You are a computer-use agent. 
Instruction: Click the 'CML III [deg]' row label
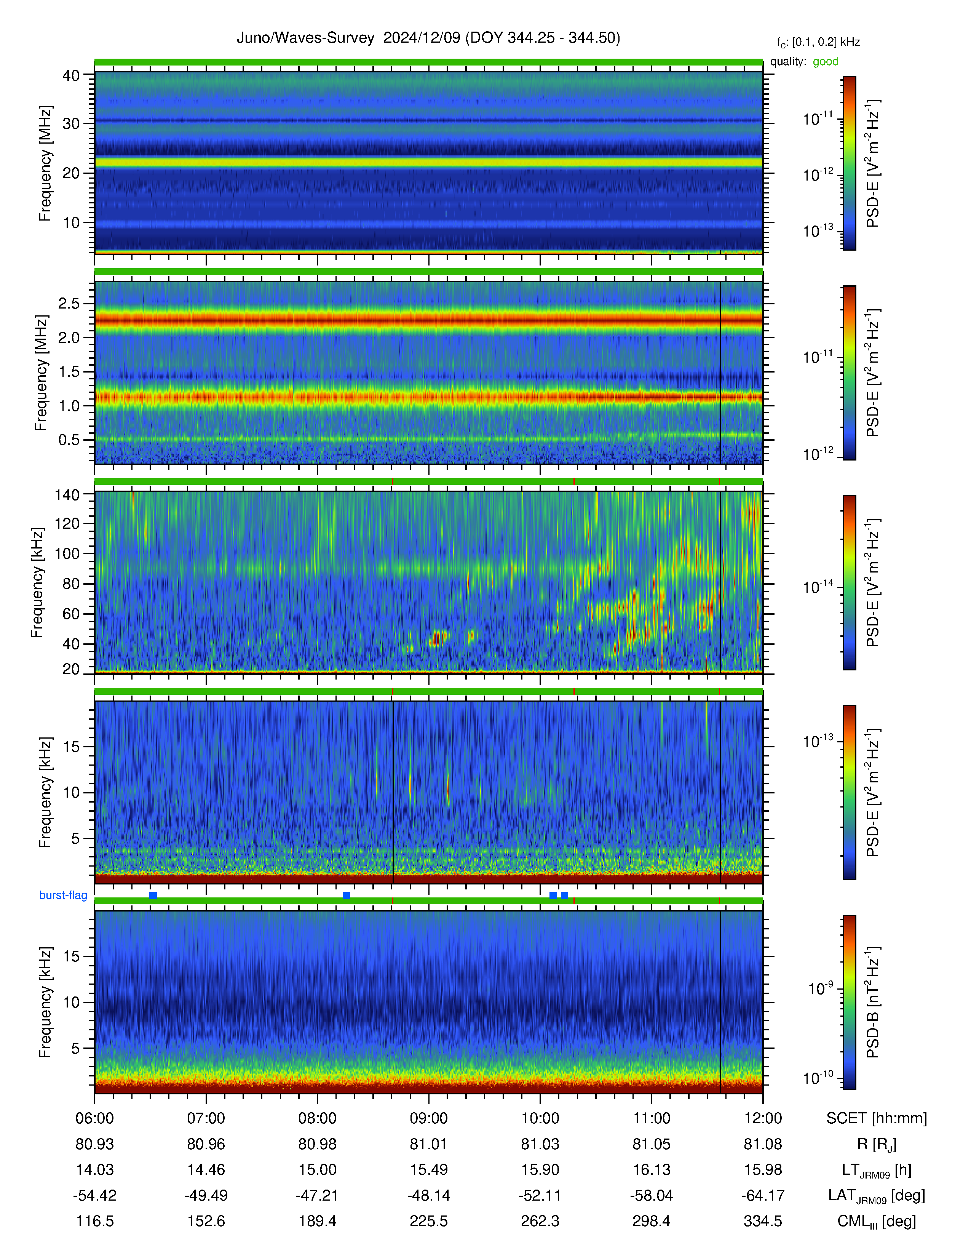[x=877, y=1221]
